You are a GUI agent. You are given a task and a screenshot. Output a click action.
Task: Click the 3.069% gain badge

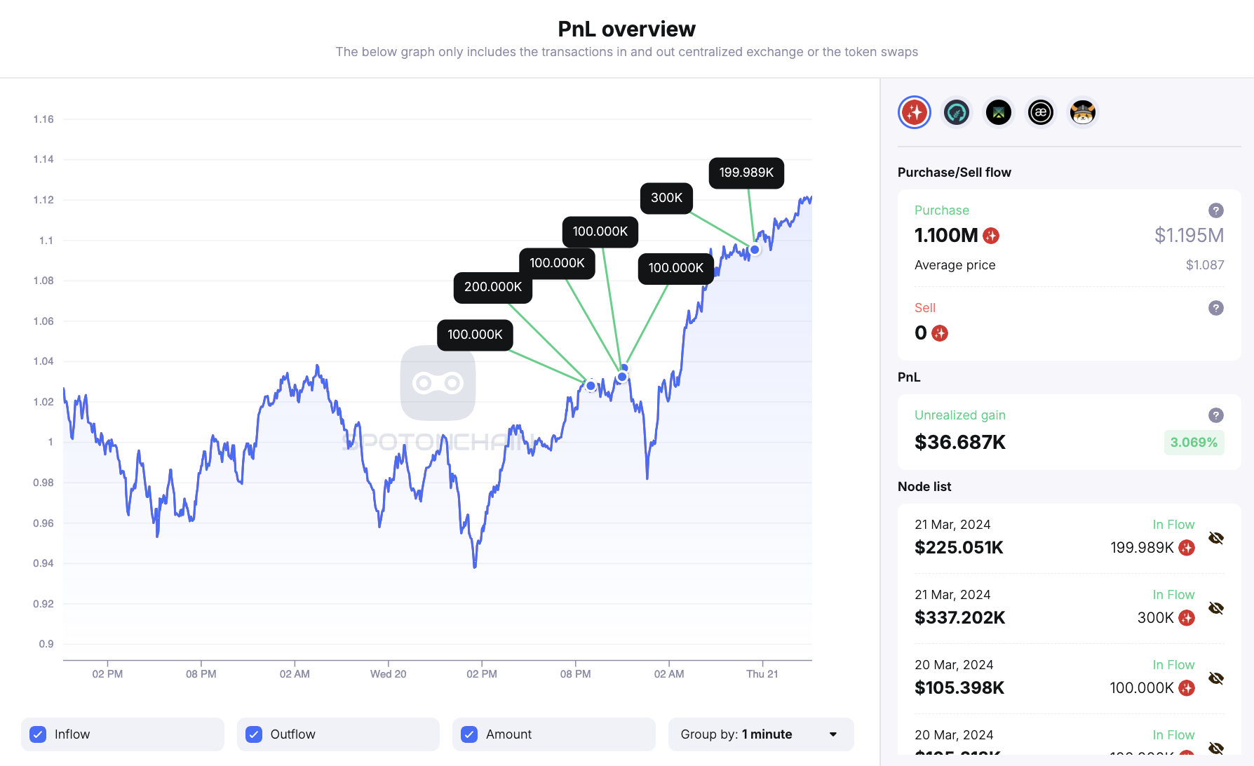click(x=1194, y=443)
